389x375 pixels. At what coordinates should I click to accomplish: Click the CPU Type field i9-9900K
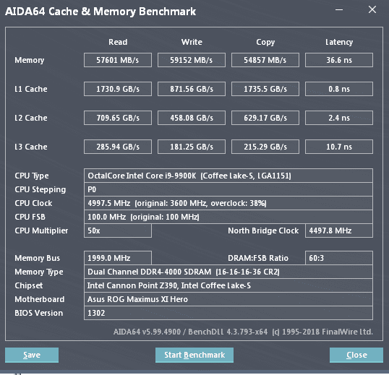228,176
